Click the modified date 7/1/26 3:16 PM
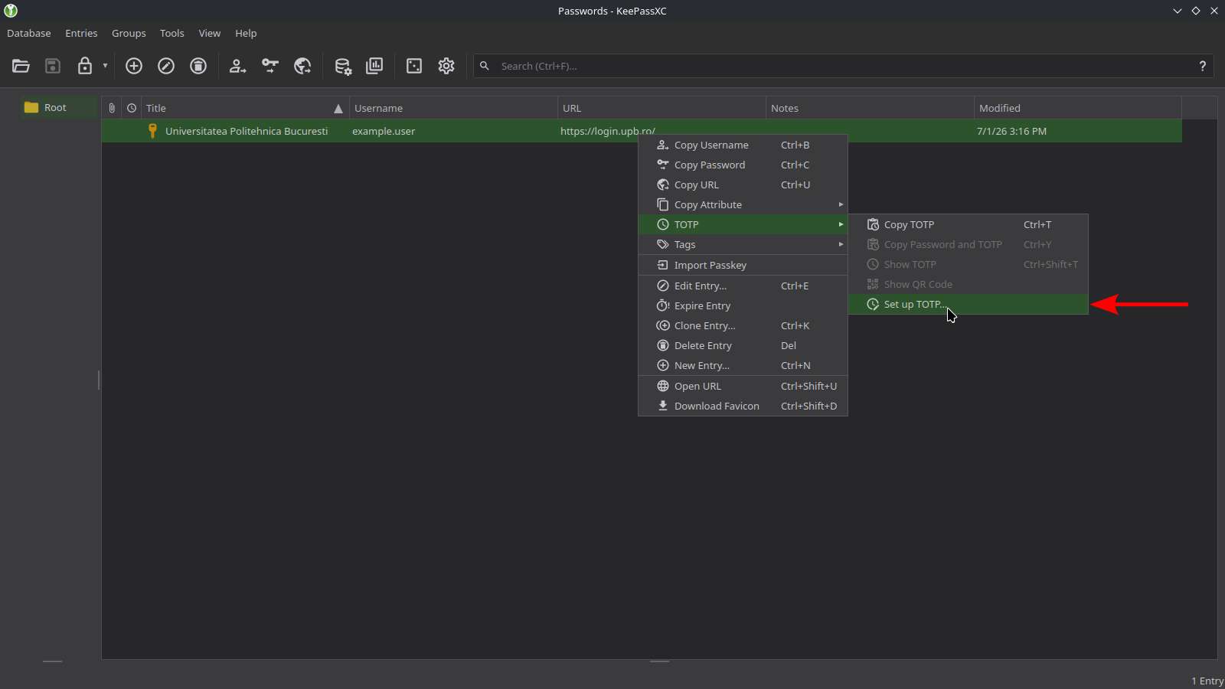 point(1011,131)
